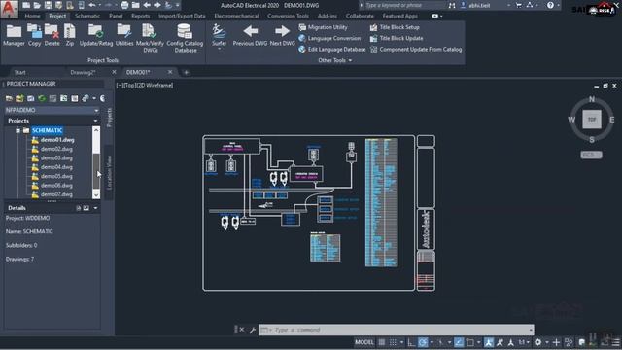This screenshot has height=350, width=622.
Task: Open workspace switching gear in status bar
Action: click(537, 342)
